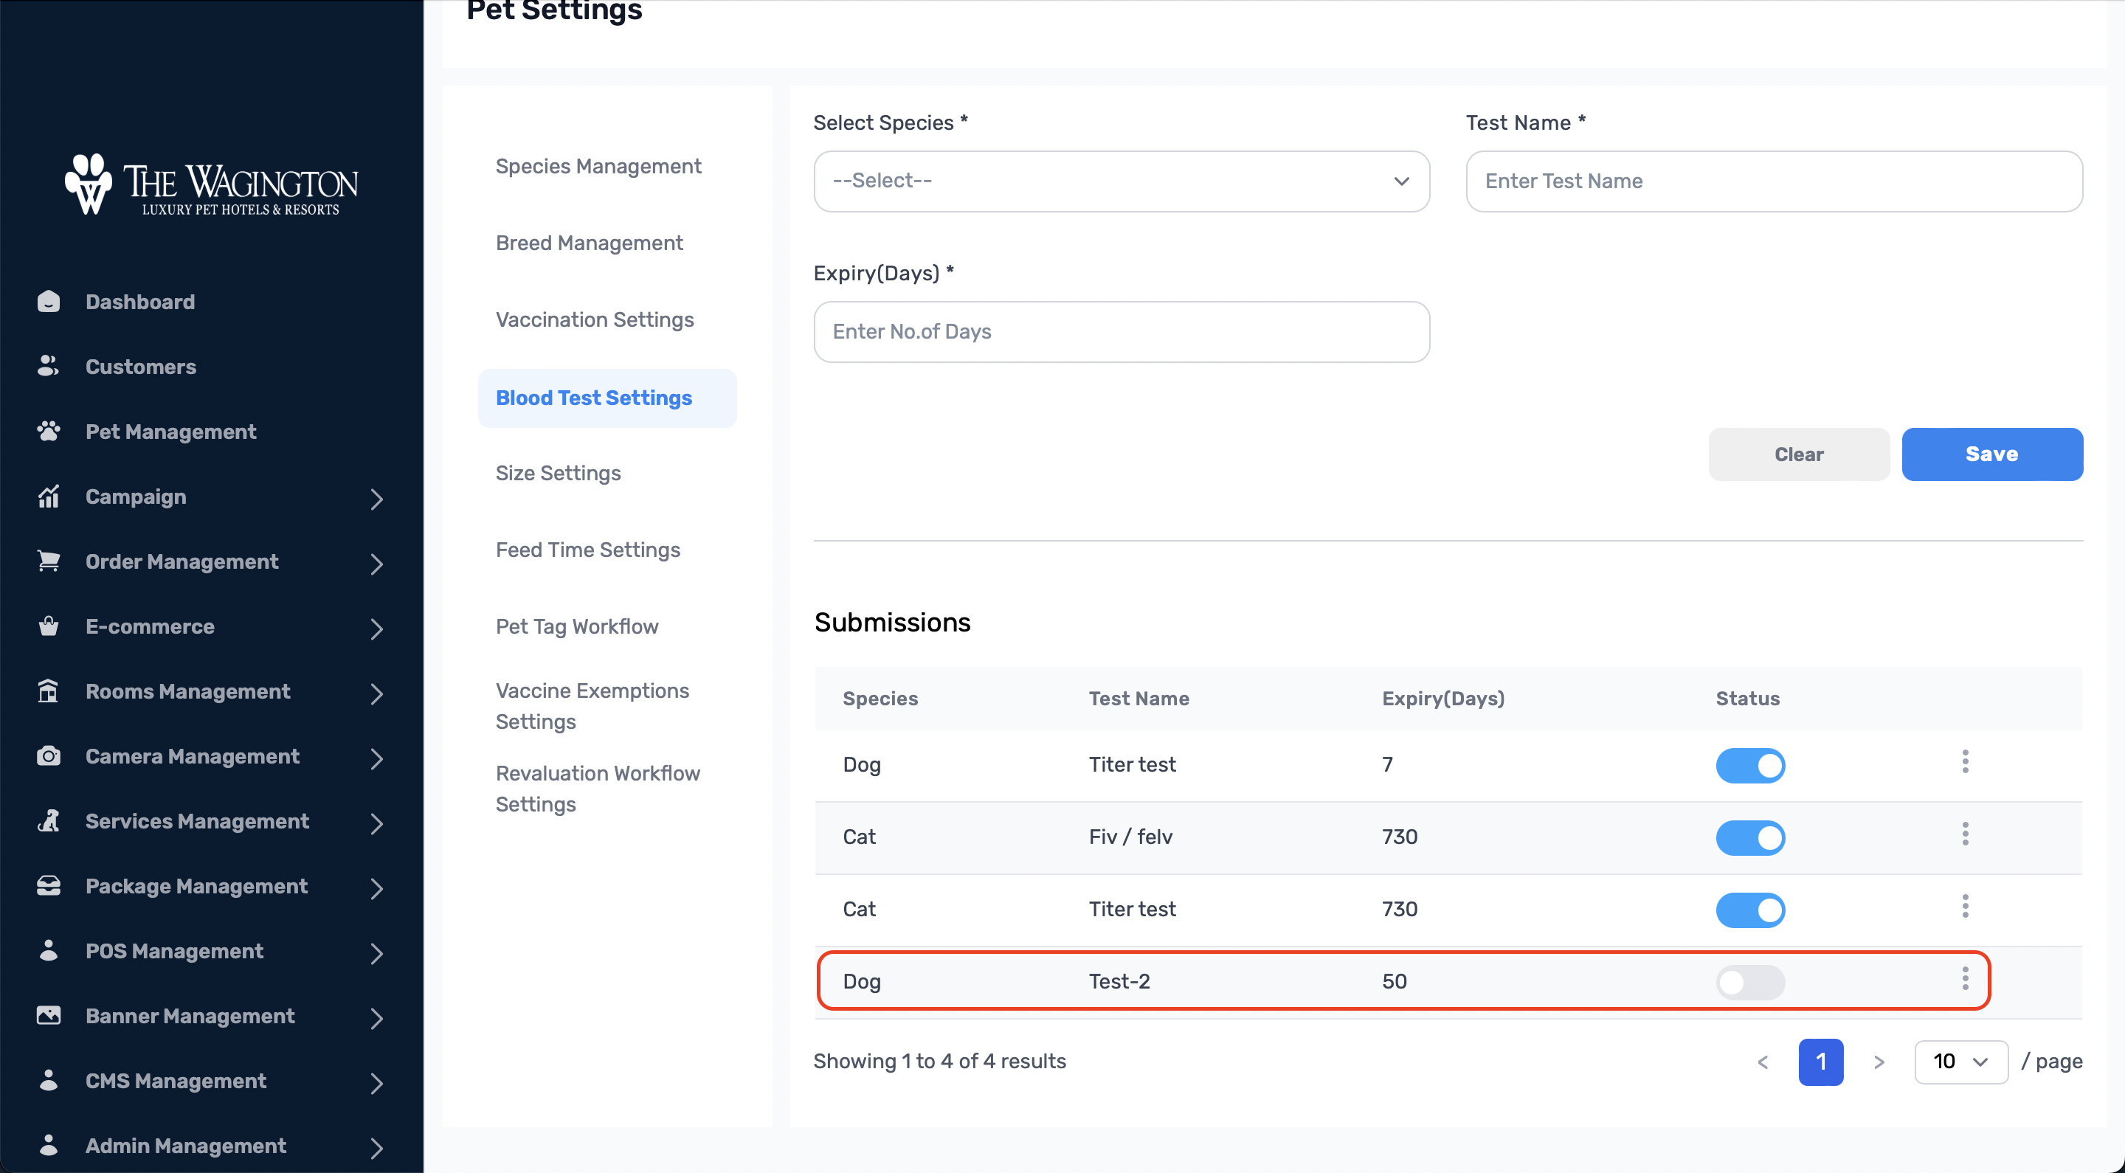Viewport: 2125px width, 1173px height.
Task: Open kebab menu for Dog Titer test row
Action: [x=1966, y=762]
